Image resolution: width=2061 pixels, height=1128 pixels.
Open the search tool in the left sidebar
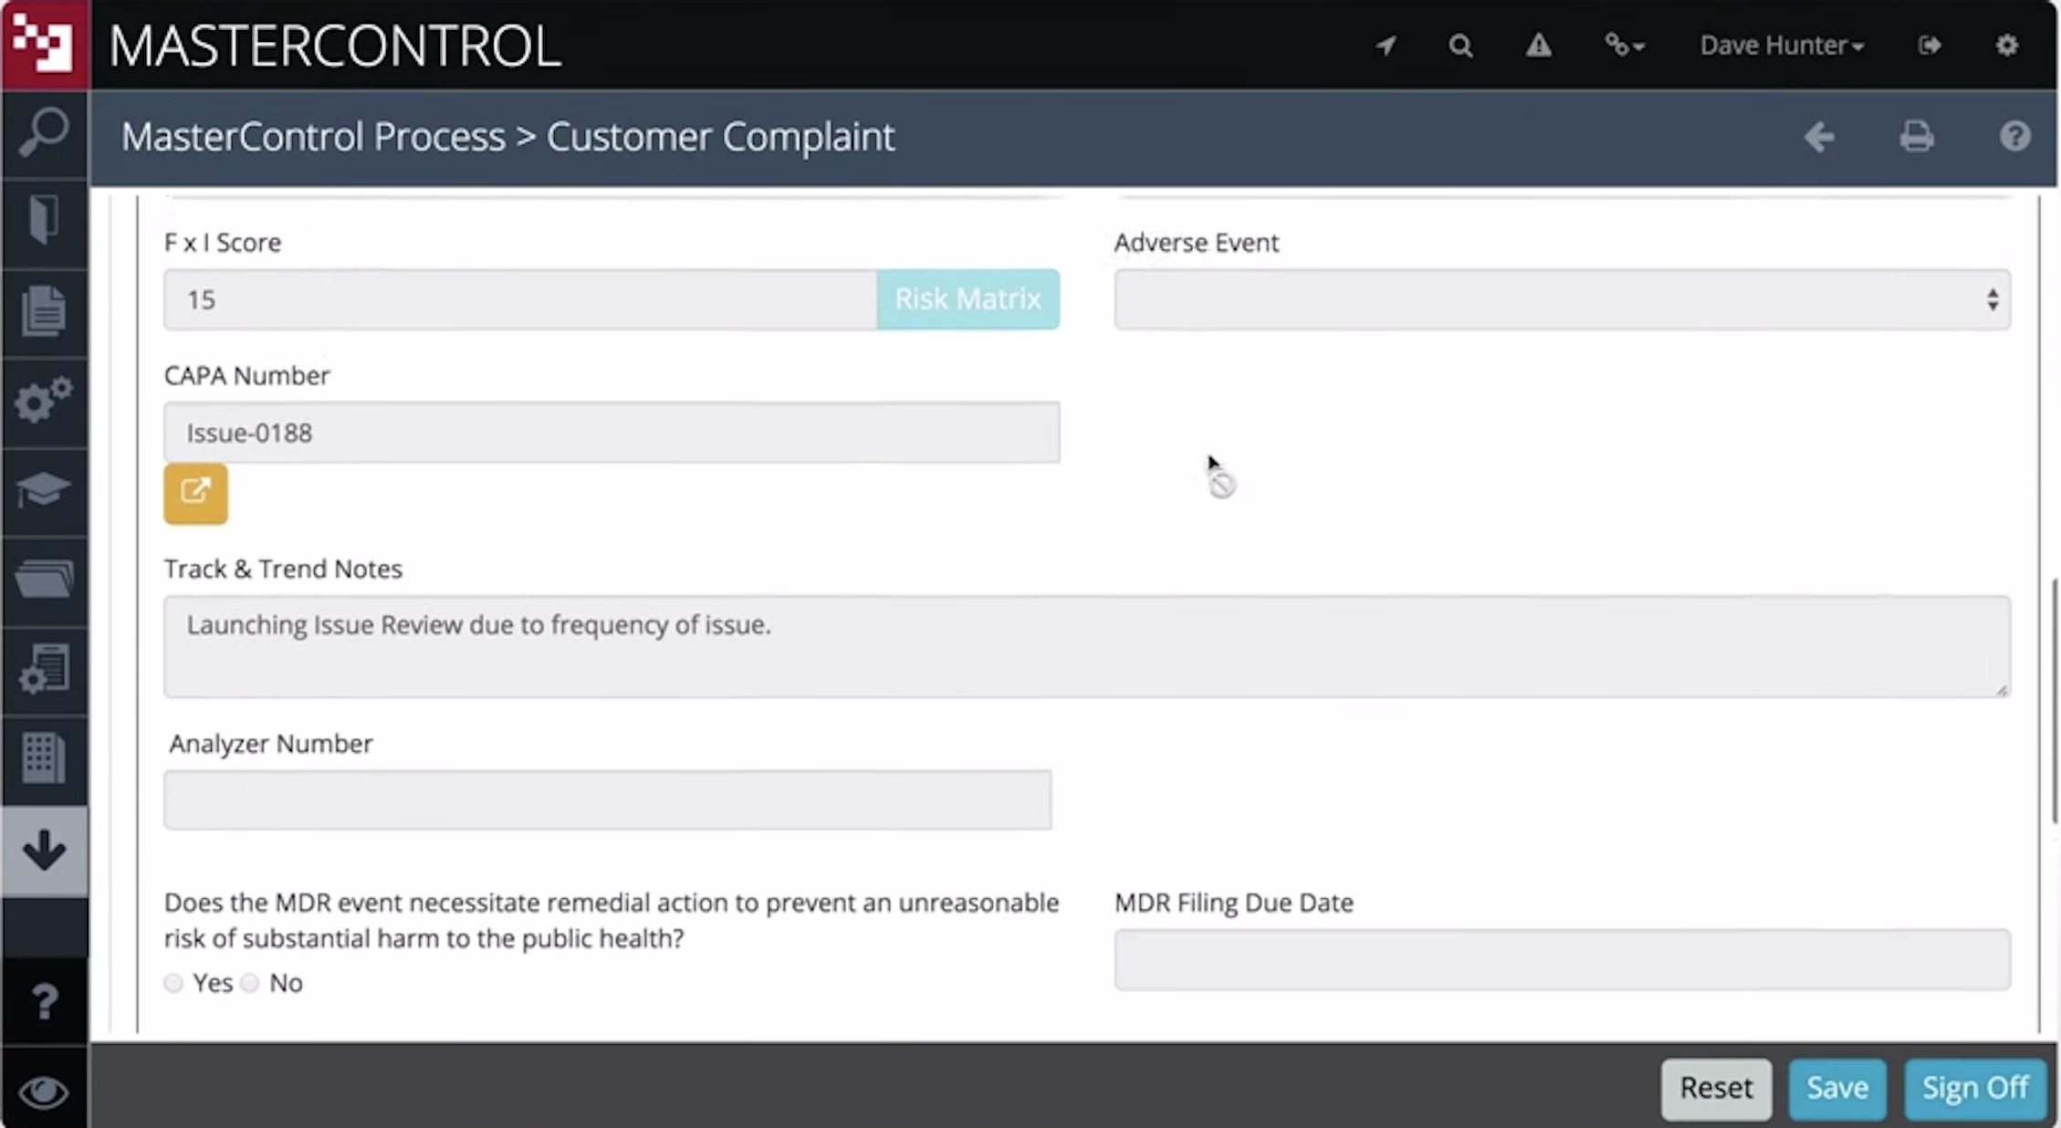pyautogui.click(x=43, y=132)
